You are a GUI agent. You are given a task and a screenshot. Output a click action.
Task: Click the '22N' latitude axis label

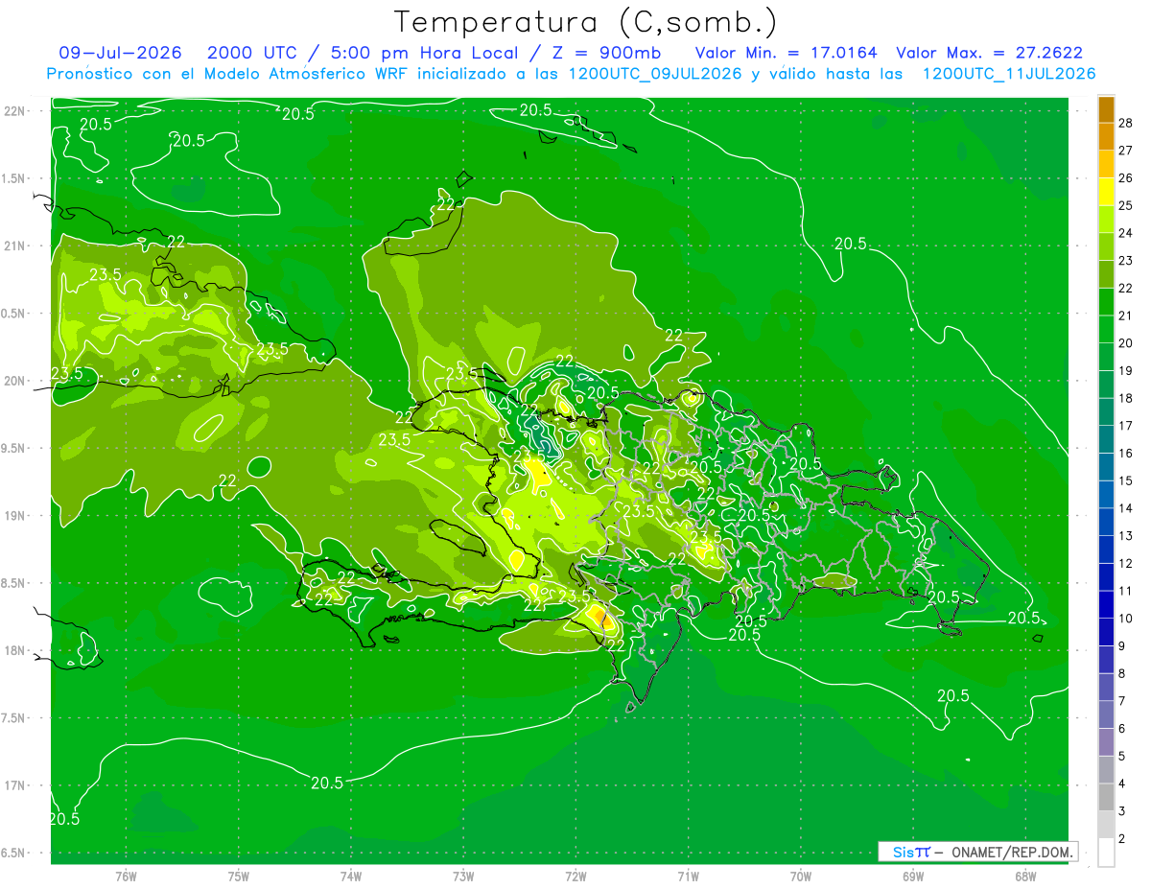pyautogui.click(x=14, y=111)
